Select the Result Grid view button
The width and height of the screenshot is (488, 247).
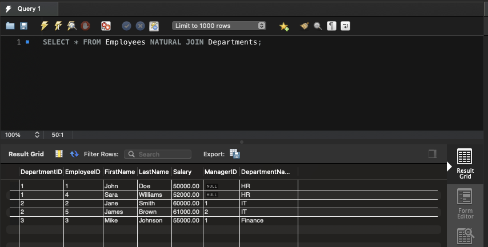[x=465, y=164]
